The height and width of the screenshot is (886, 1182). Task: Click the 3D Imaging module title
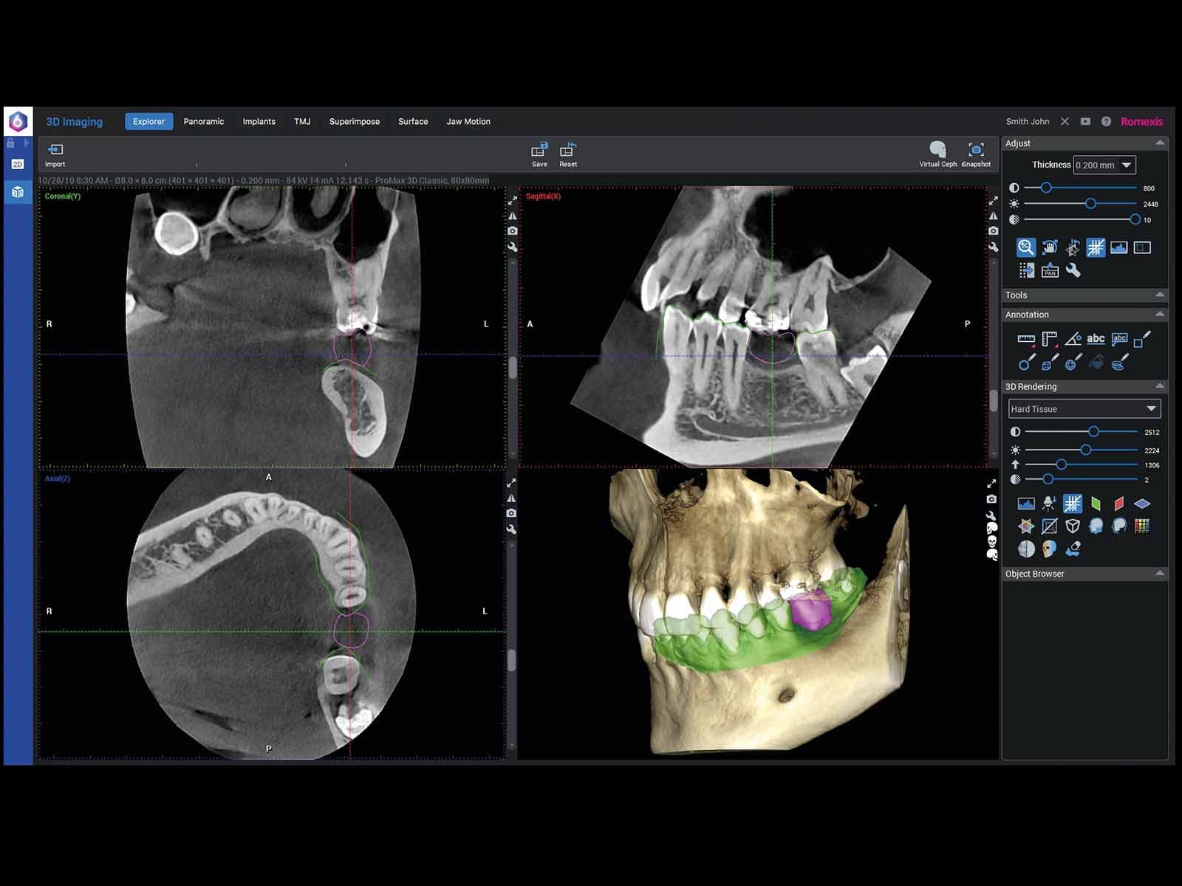[x=75, y=122]
